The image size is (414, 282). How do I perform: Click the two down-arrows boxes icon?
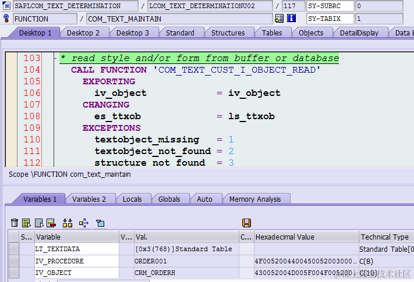point(68,223)
